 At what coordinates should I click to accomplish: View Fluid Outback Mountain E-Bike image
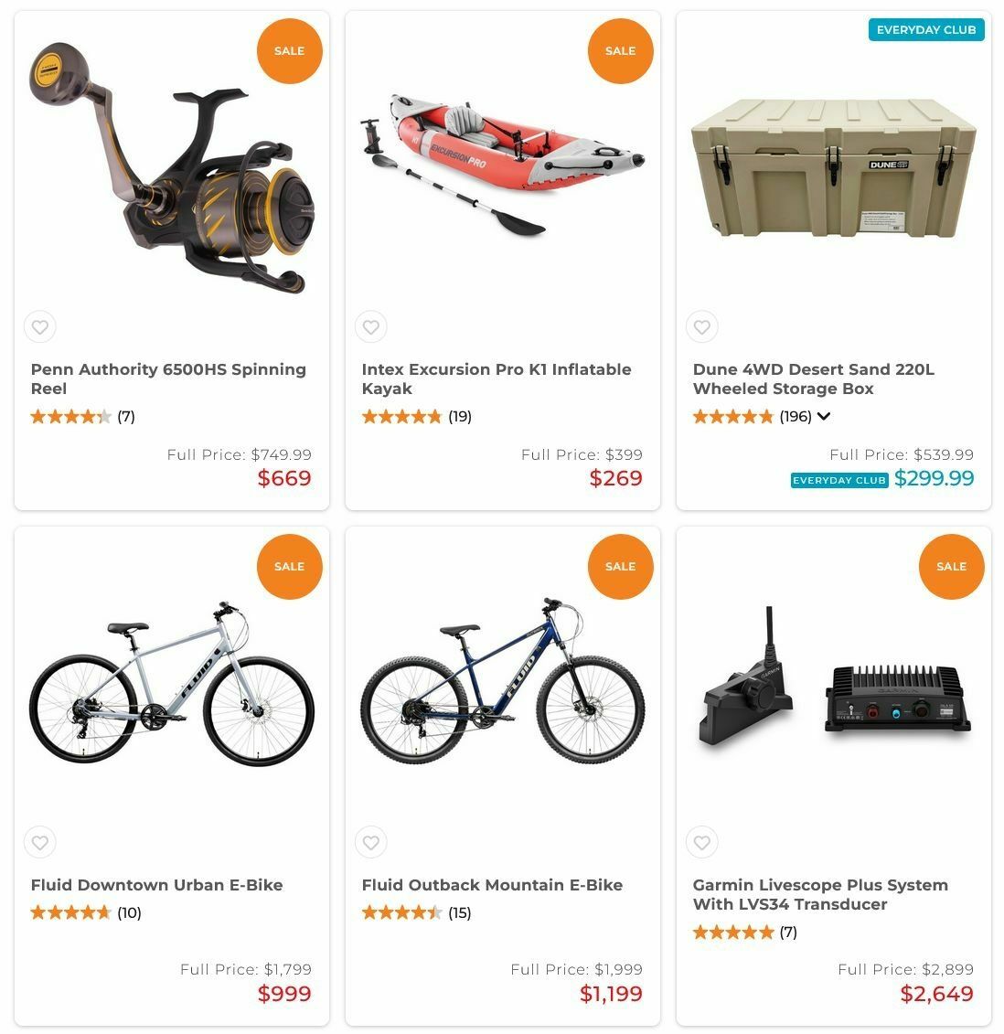click(x=503, y=681)
